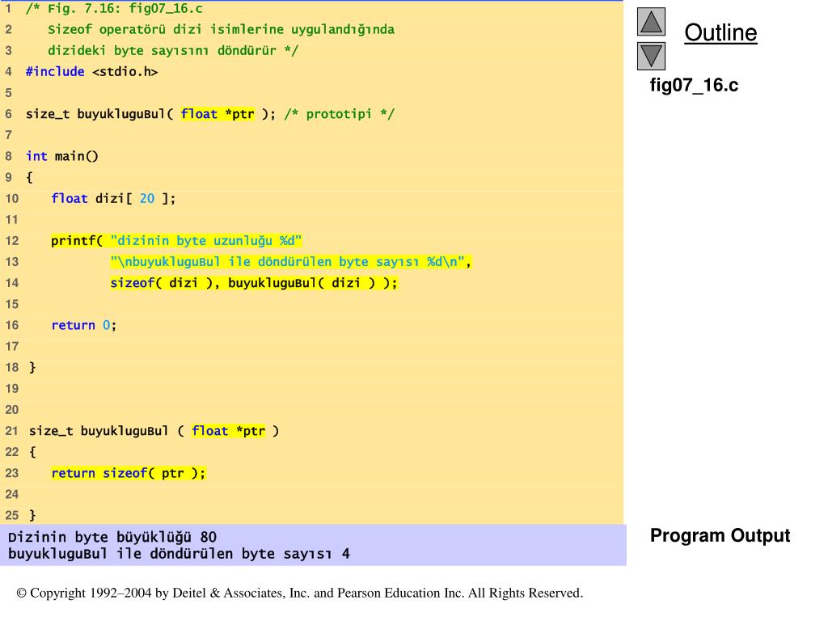Viewport: 828px width, 621px height.
Task: Select the highlighted '\nbuyukluguBul ile döndürülen' string line
Action: pos(290,262)
